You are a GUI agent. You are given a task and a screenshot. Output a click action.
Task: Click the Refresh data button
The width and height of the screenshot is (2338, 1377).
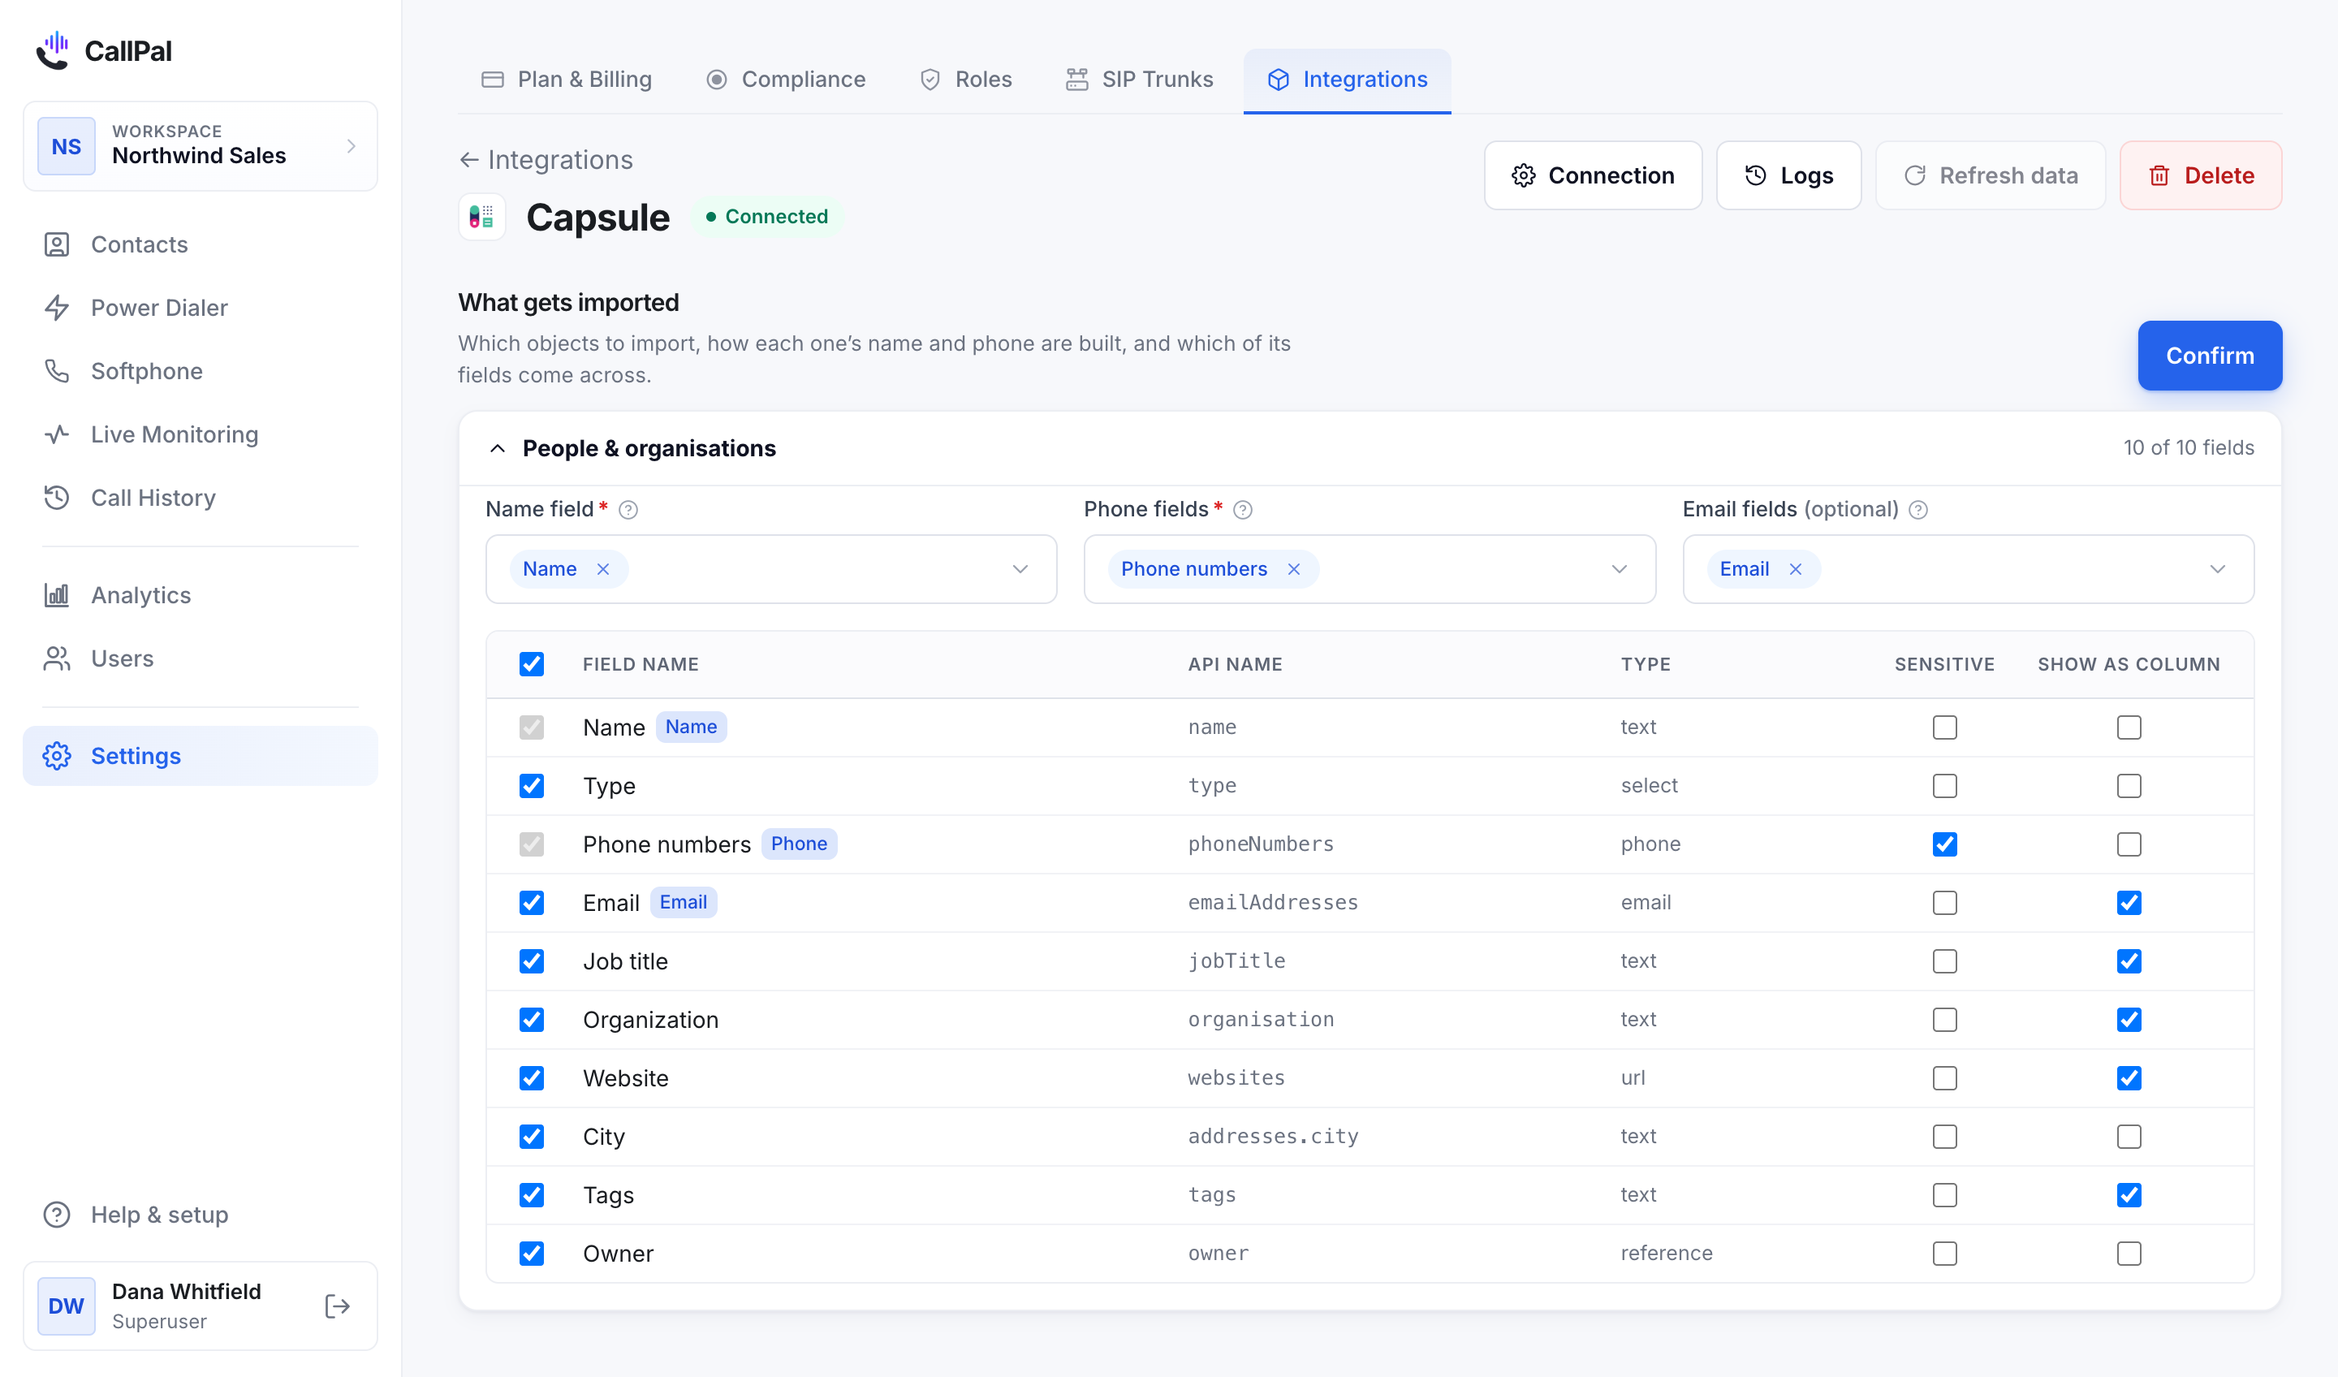pos(1991,175)
